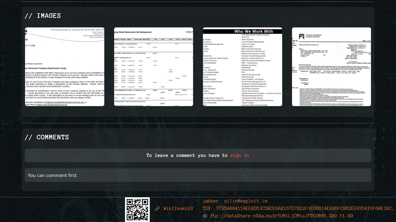Image resolution: width=396 pixels, height=222 pixels.
Task: Click the 'Who We Work With' black header bar
Action: coord(253,31)
